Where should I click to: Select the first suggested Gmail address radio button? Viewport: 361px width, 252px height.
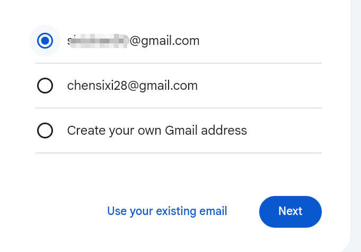coord(45,41)
